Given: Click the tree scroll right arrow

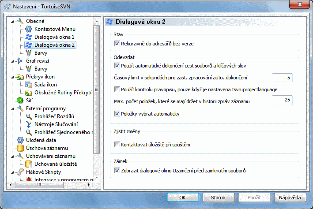Looking at the screenshot, I should click(89, 185).
